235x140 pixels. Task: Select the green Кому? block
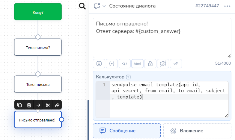pyautogui.click(x=38, y=12)
